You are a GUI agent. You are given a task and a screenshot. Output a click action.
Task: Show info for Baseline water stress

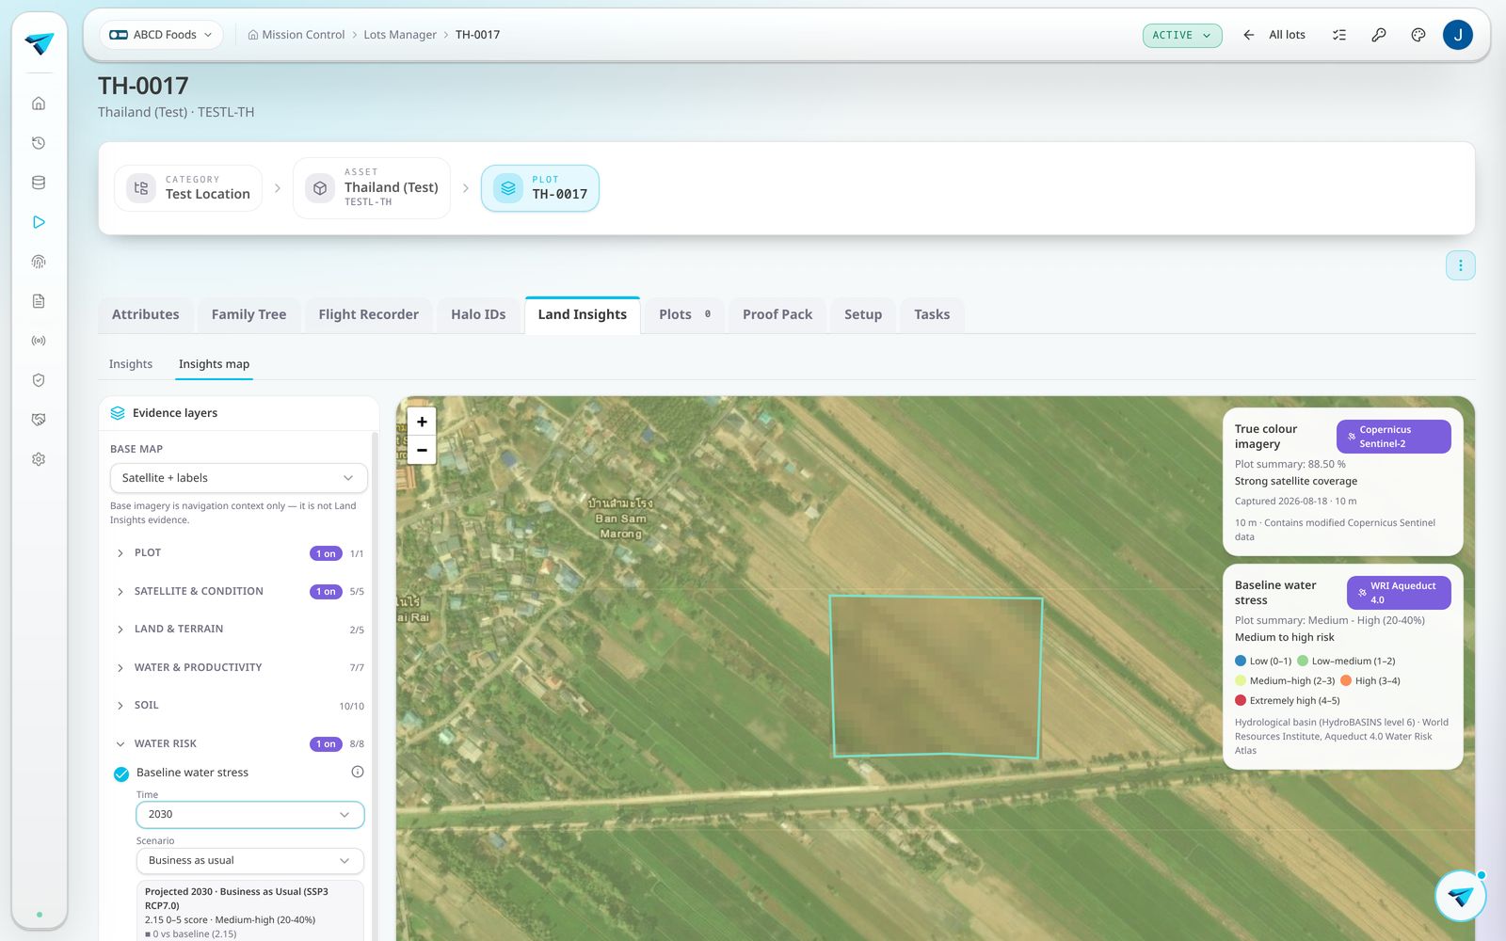358,772
